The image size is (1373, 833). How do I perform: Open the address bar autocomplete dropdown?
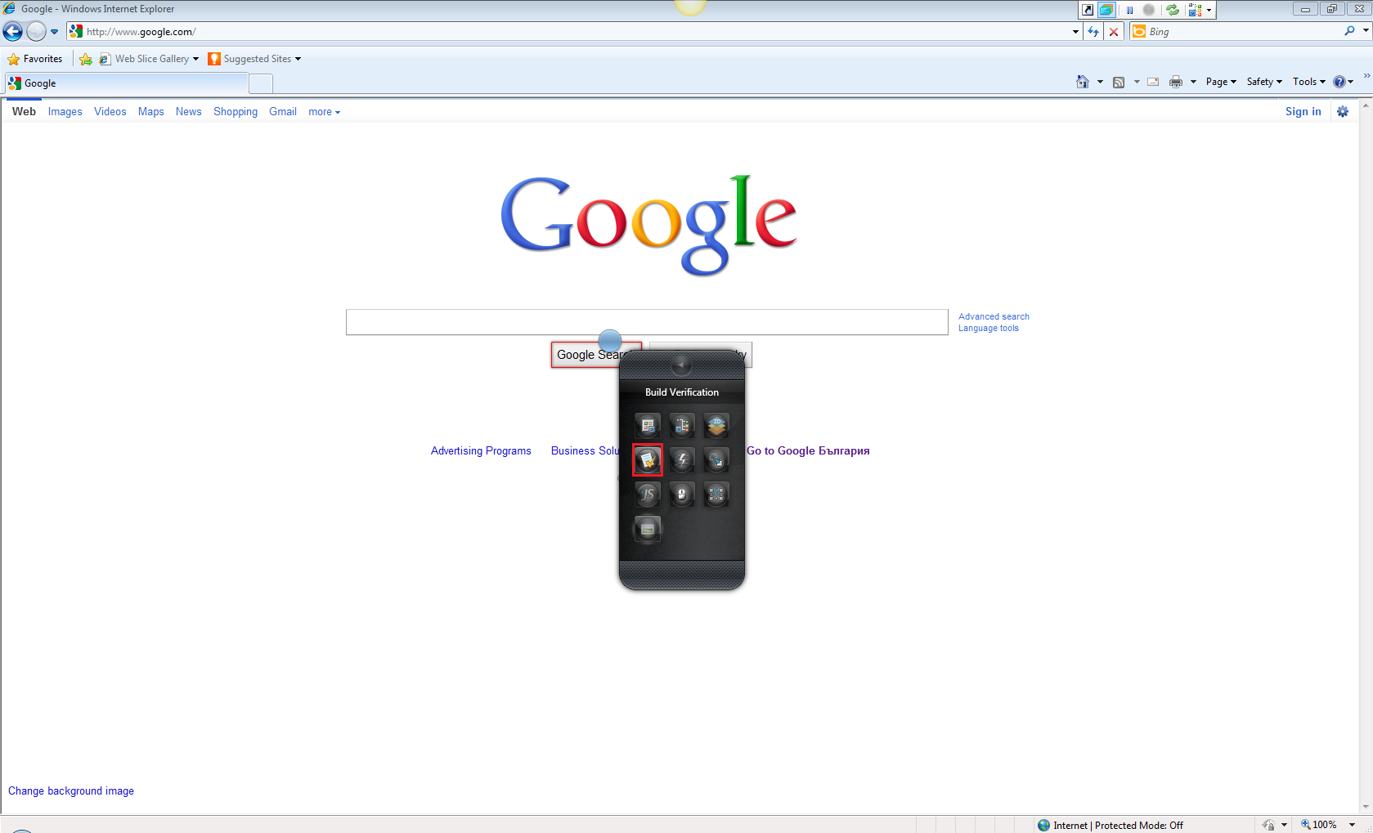tap(1075, 32)
